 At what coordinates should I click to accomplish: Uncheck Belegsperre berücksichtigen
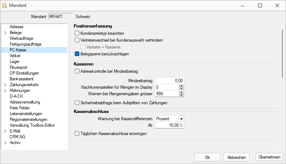[77, 54]
